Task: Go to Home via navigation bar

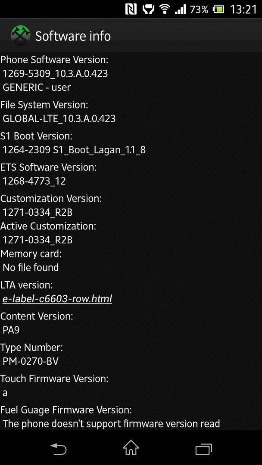Action: [x=131, y=447]
